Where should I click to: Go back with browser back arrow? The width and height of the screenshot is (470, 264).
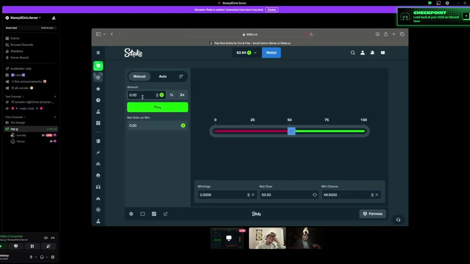[x=112, y=34]
